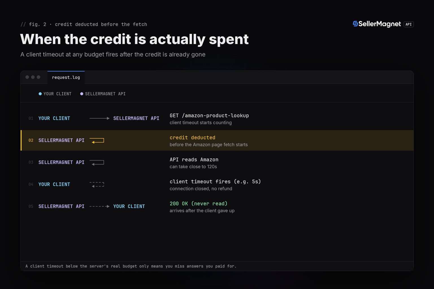Click "before the Amazon page fetch starts"
The image size is (434, 289).
(209, 144)
